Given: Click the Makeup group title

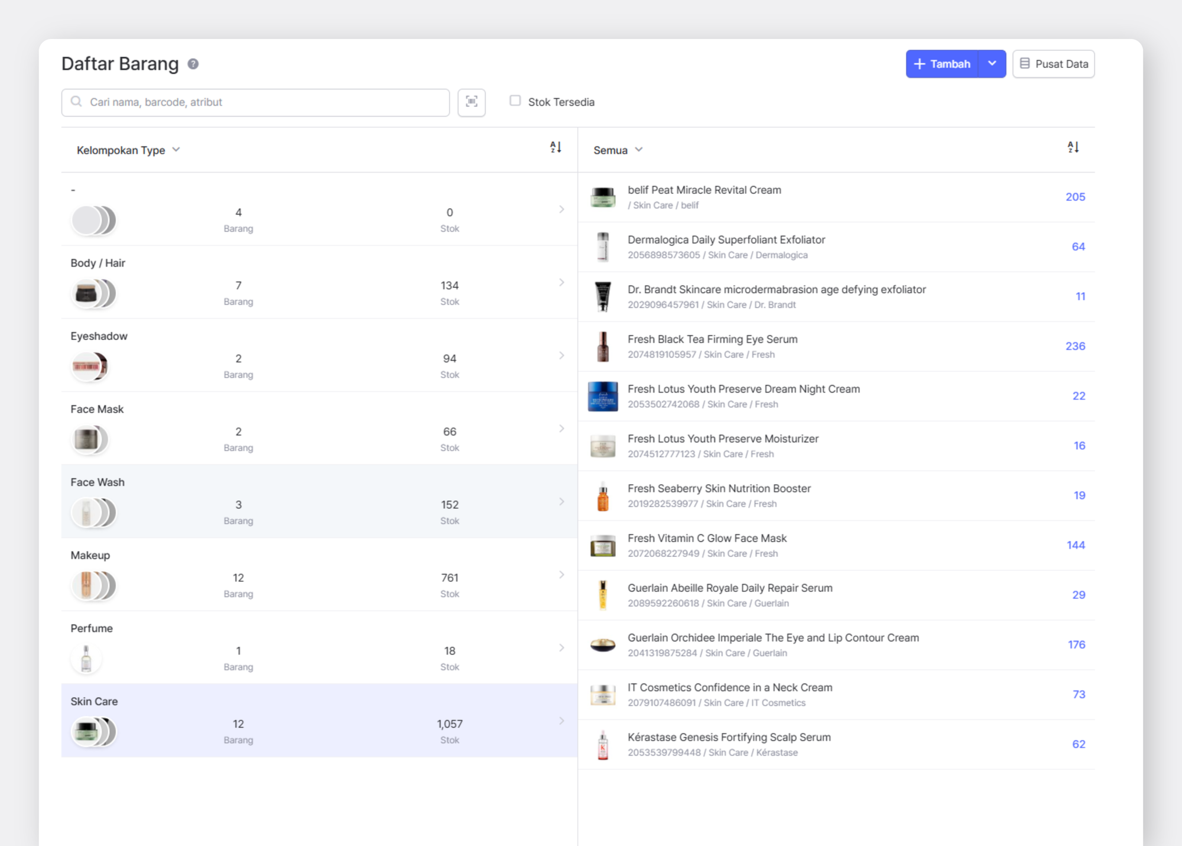Looking at the screenshot, I should tap(90, 555).
